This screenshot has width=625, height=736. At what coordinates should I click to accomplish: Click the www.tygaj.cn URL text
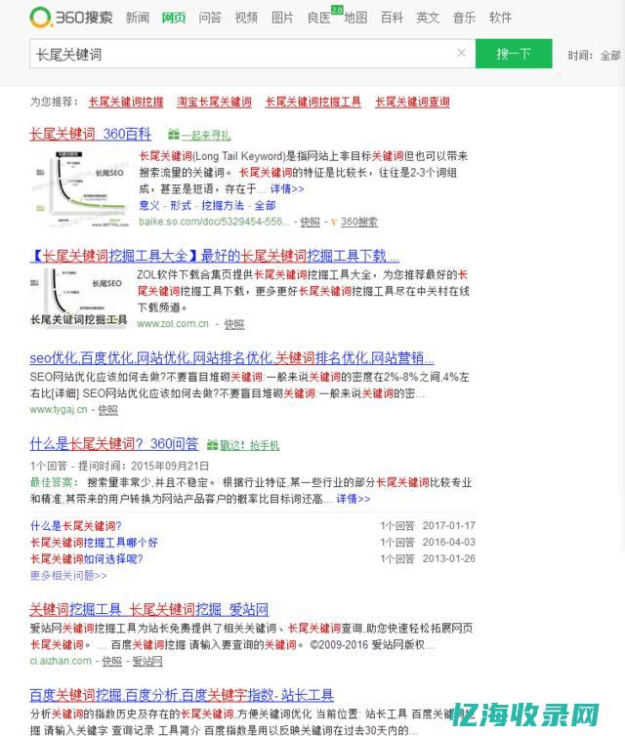(x=59, y=410)
